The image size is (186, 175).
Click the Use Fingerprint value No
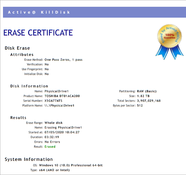pyautogui.click(x=46, y=69)
